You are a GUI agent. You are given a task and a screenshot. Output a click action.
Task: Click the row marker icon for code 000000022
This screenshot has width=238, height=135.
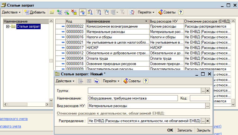pos(63,26)
